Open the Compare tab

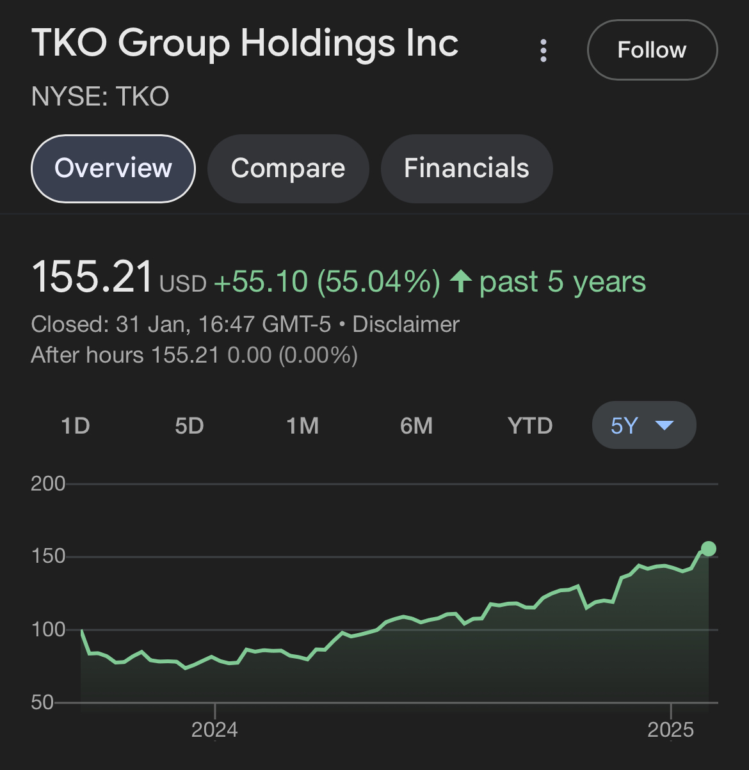(288, 168)
